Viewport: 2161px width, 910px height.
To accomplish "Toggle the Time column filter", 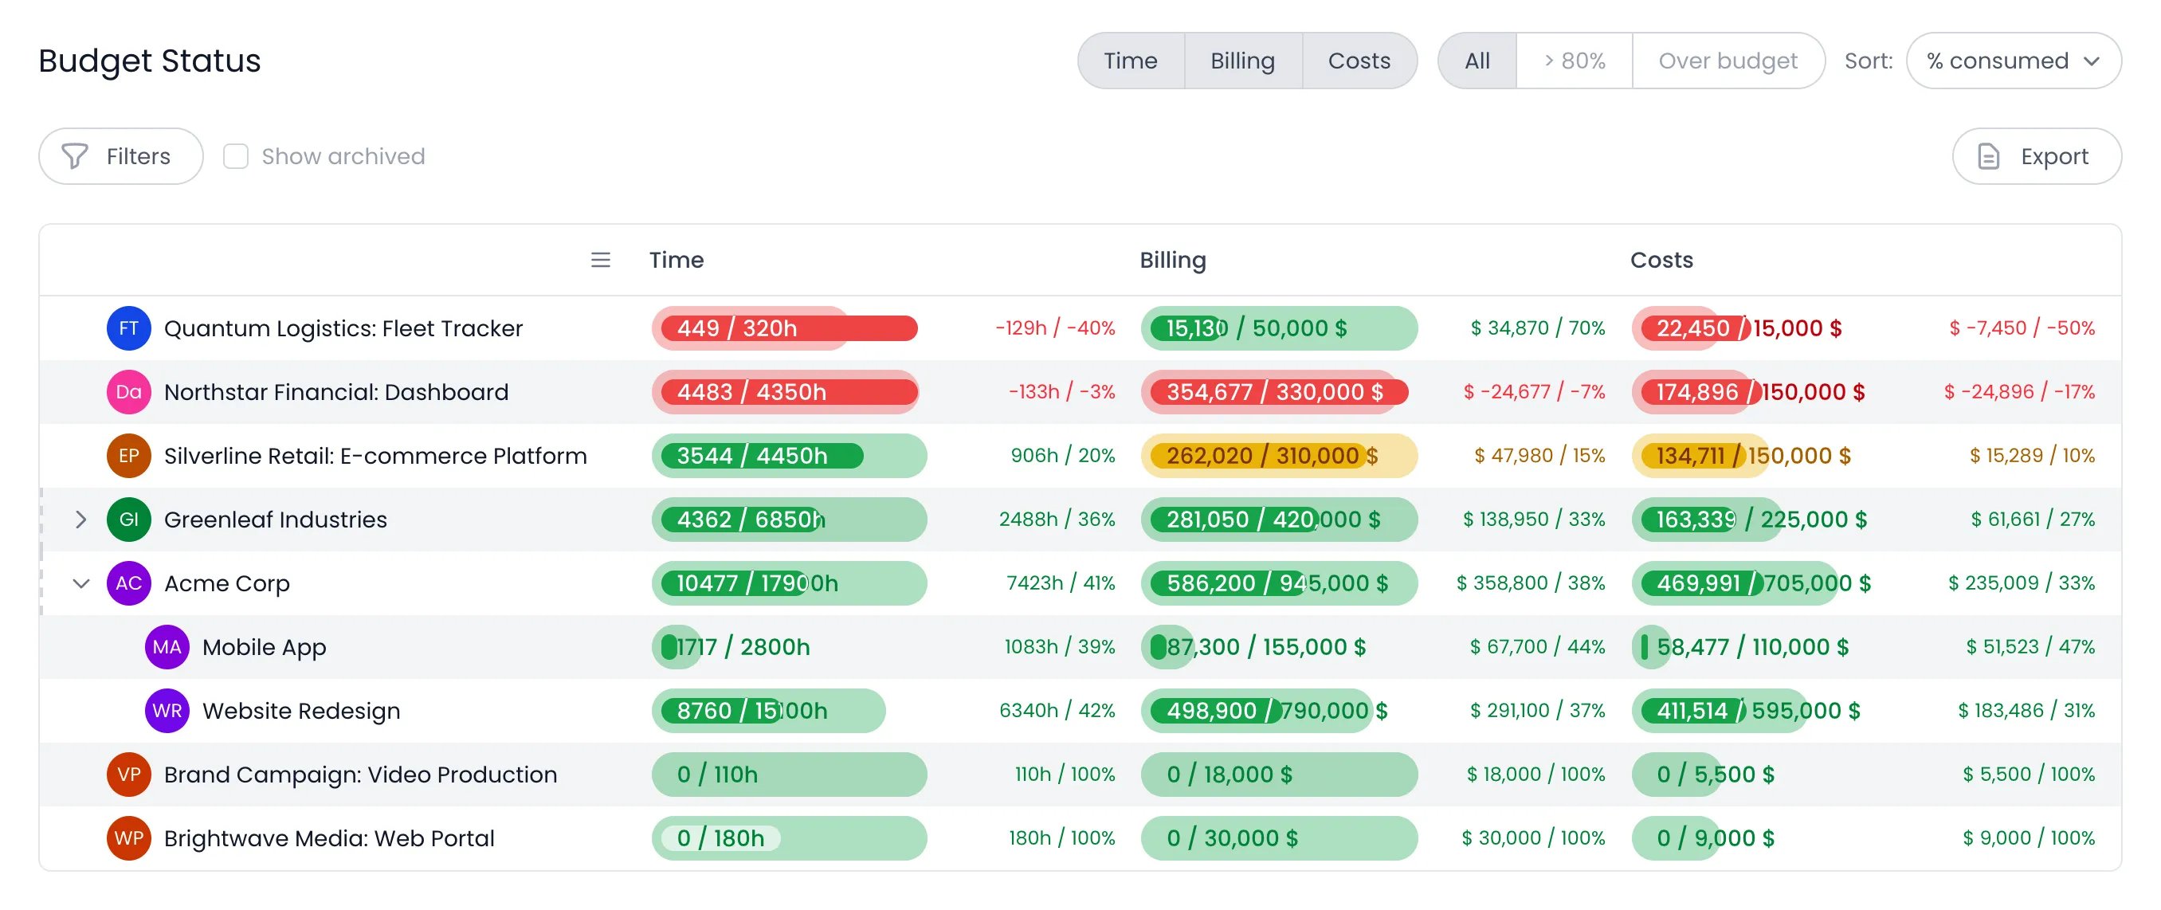I will coord(1131,61).
